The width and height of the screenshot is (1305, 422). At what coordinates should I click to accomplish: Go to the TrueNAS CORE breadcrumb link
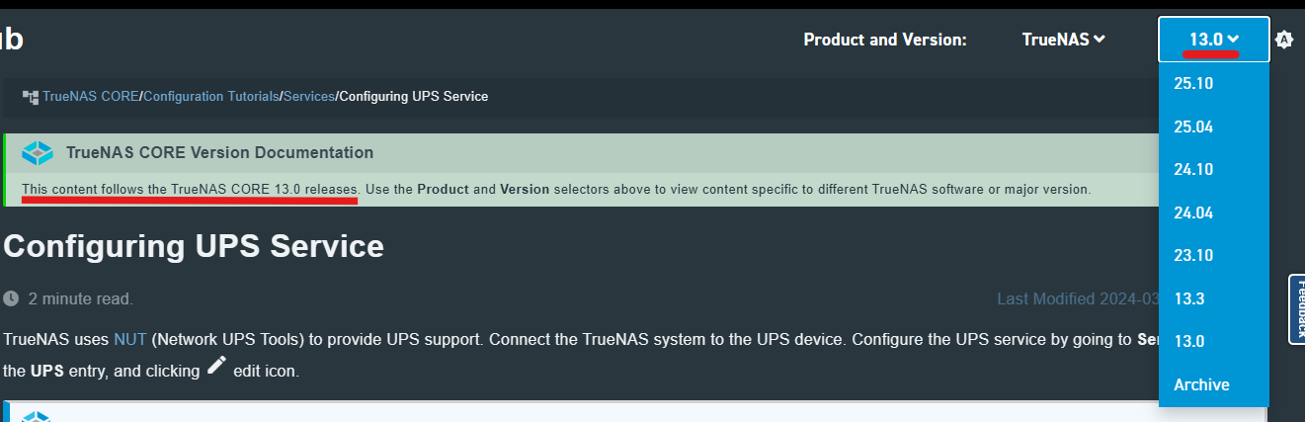[x=90, y=96]
